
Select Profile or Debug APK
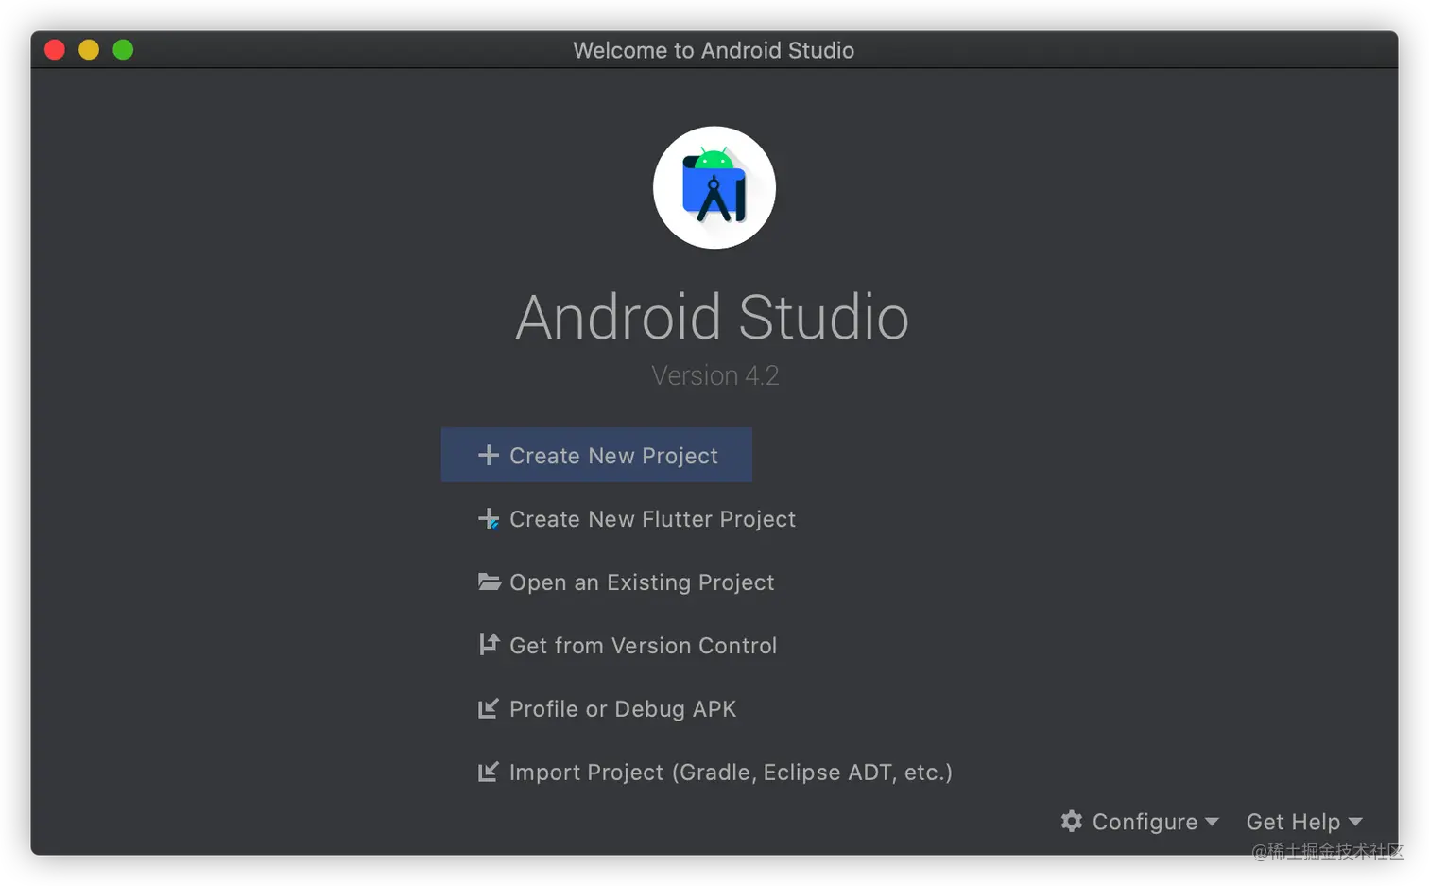click(x=607, y=708)
